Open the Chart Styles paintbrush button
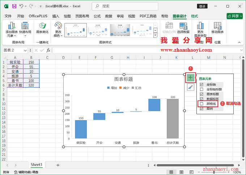The image size is (246, 175). (x=190, y=87)
